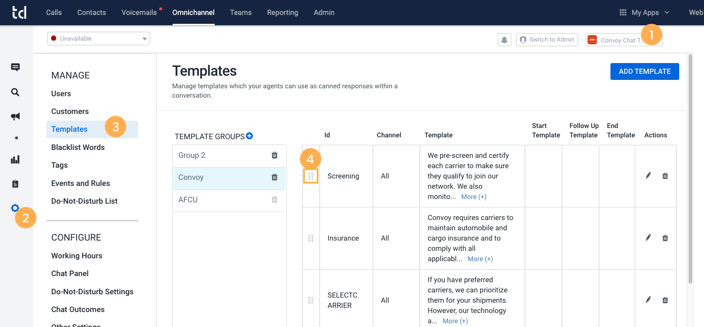Viewport: 704px width, 327px height.
Task: Click the page vertical scrollbar
Action: point(691,168)
